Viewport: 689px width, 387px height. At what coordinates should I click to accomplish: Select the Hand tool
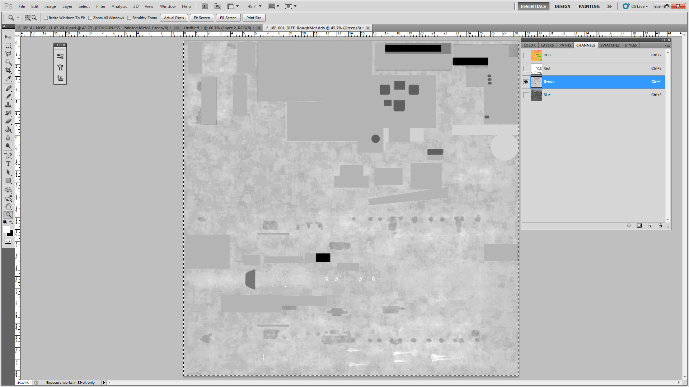[x=8, y=206]
